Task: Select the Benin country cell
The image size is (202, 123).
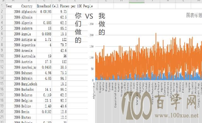Action: coord(29,112)
